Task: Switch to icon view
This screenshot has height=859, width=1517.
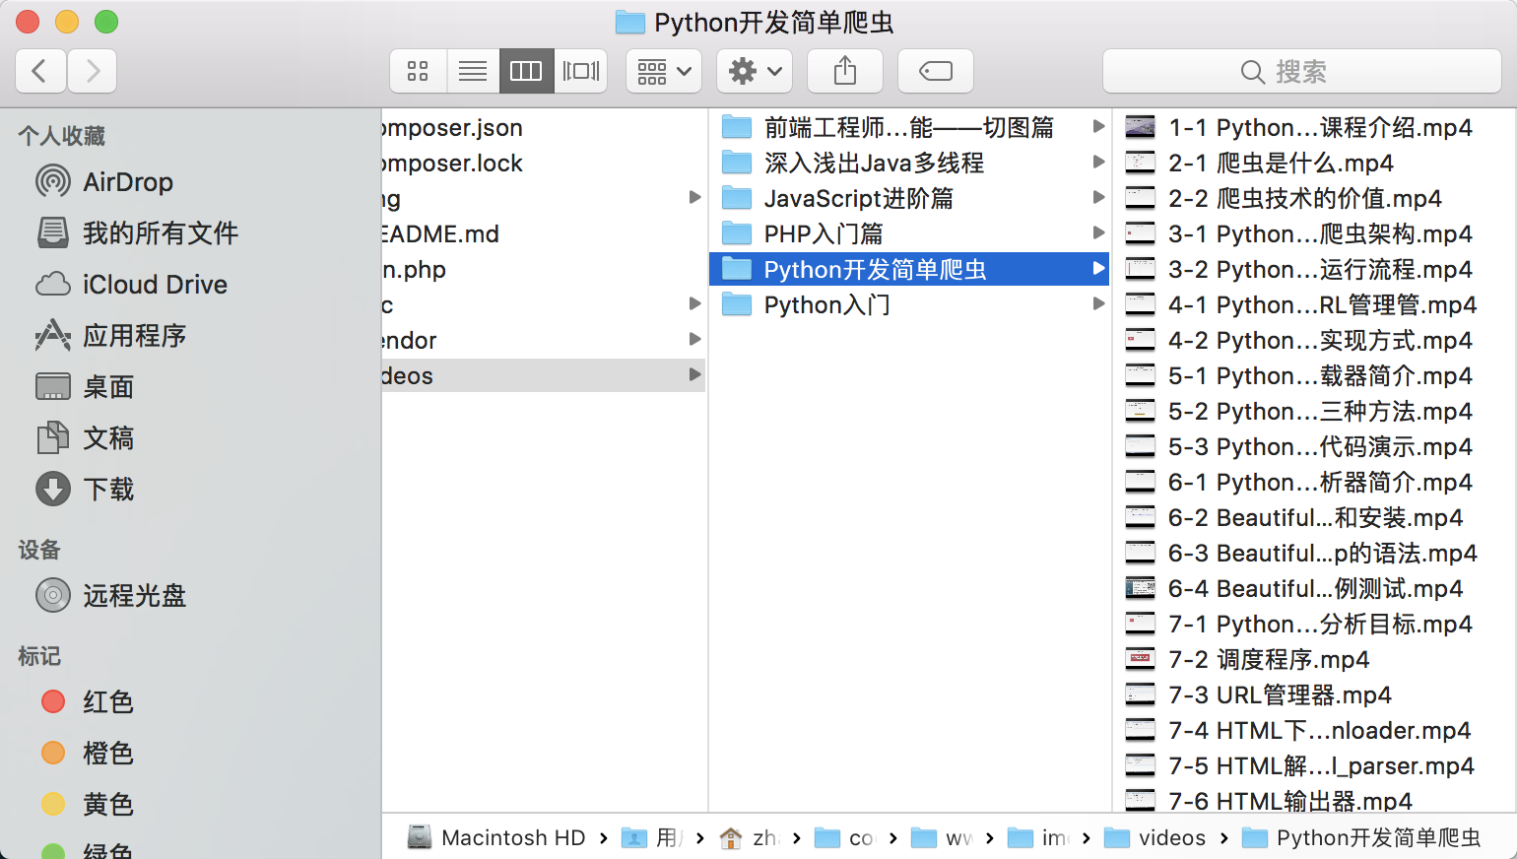Action: click(x=418, y=71)
